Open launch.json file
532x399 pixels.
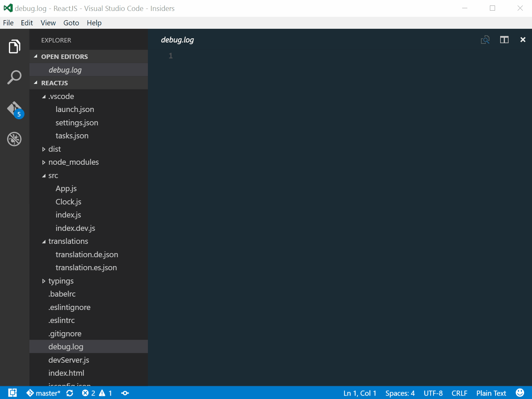tap(89, 109)
